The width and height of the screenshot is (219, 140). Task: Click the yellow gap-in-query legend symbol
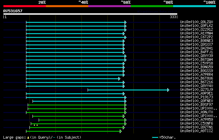tap(28, 138)
